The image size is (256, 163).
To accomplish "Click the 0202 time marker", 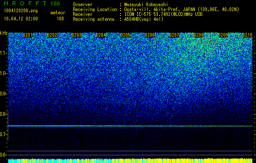I will pyautogui.click(x=52, y=35).
